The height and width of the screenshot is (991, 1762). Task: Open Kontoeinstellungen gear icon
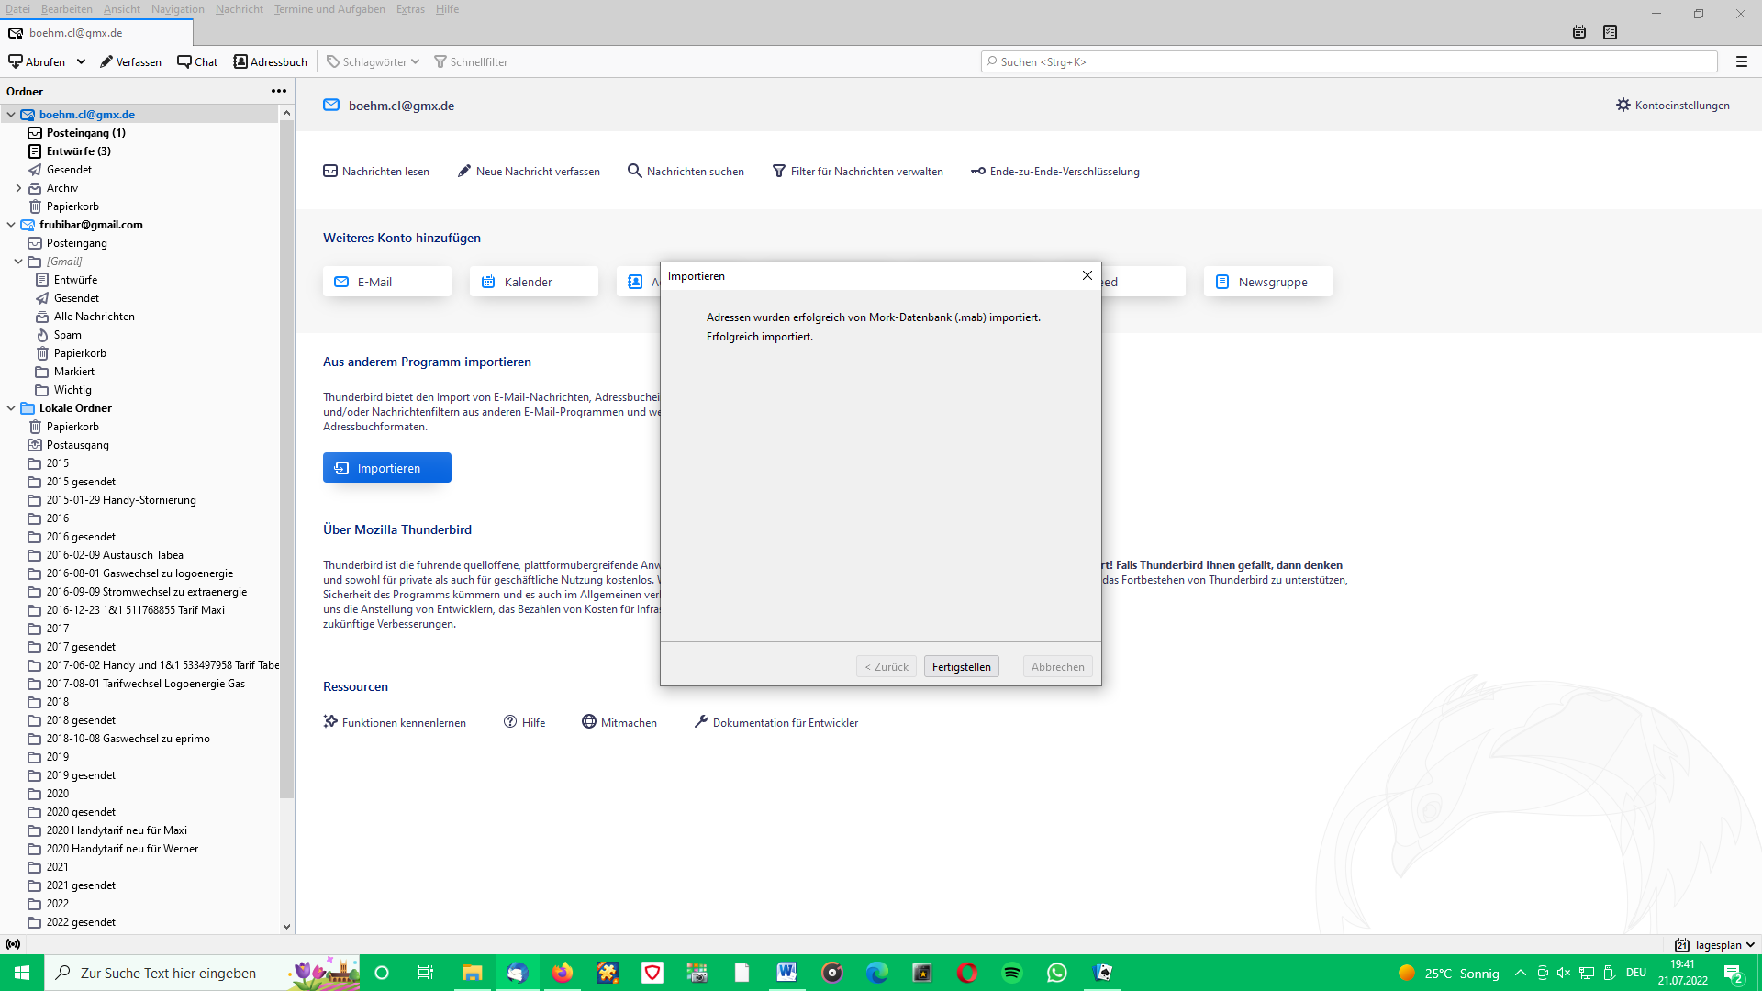click(x=1623, y=106)
